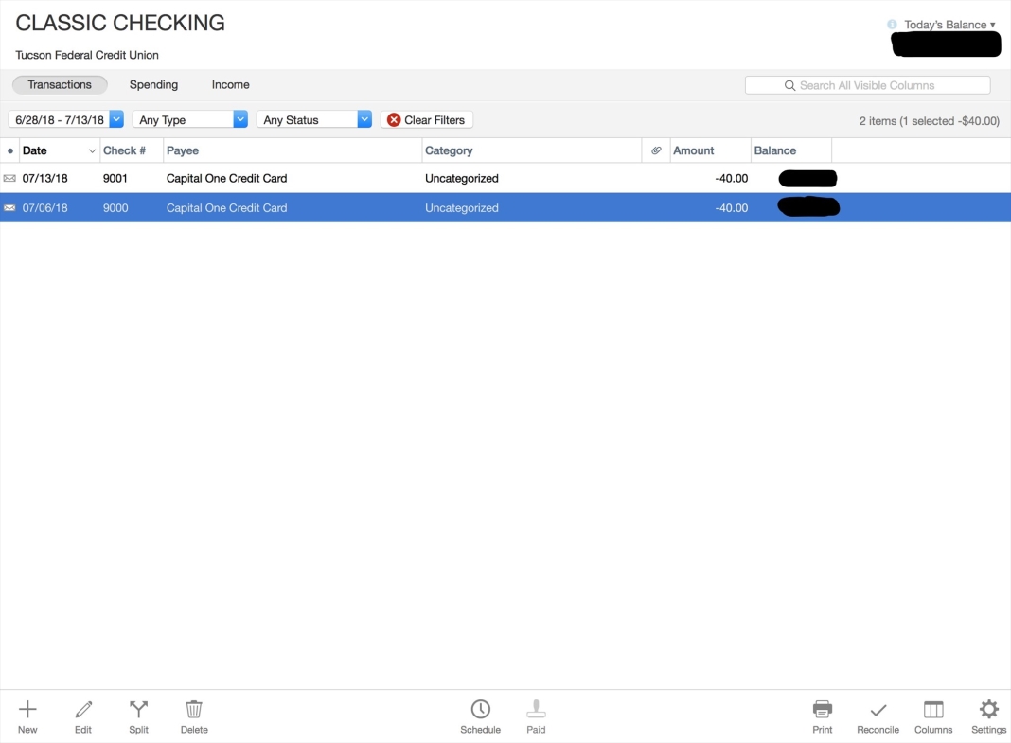Switch to the Income tab
Viewport: 1011px width, 743px height.
click(230, 85)
